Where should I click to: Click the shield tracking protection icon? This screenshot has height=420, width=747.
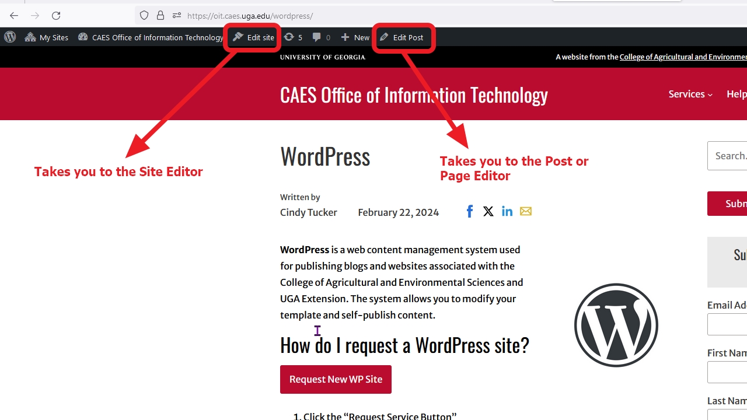click(x=144, y=16)
